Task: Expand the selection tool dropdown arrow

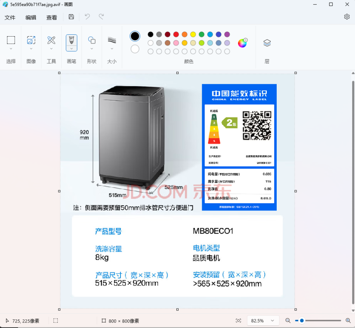Action: click(x=11, y=47)
